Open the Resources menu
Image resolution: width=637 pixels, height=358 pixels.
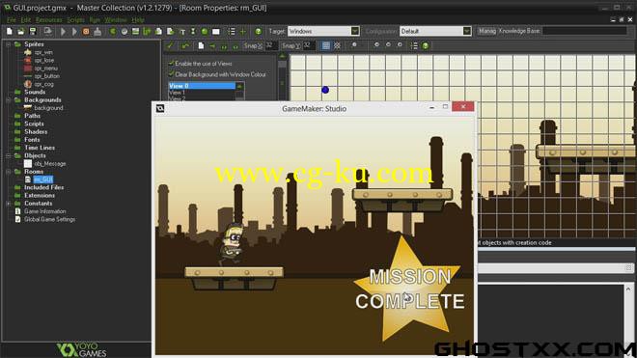[x=49, y=20]
